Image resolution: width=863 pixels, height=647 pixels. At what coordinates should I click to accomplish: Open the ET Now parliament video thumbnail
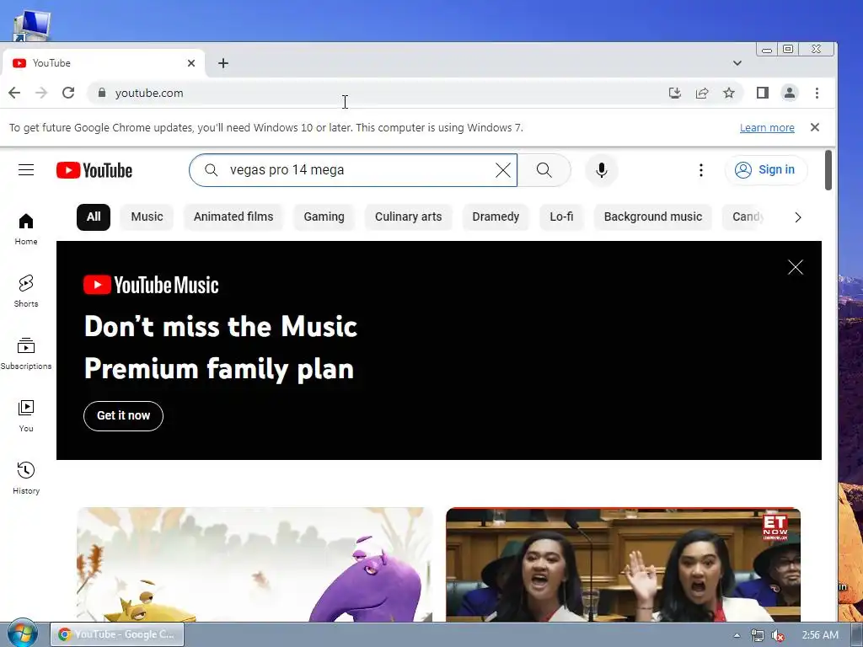tap(623, 564)
